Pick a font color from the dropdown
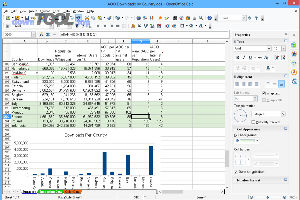Screen dimensions: 300x200 [273, 68]
